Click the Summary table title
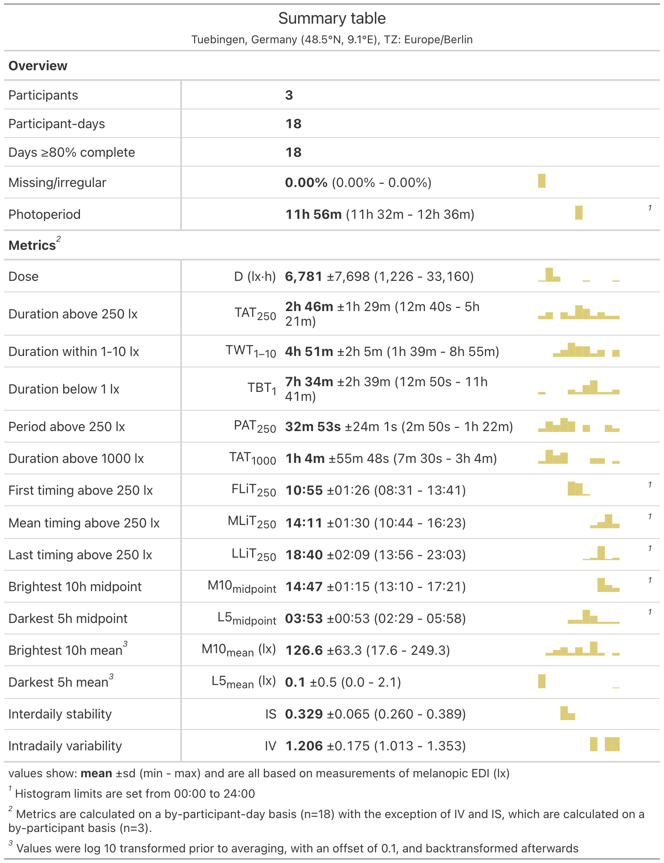The width and height of the screenshot is (664, 863). coord(332,18)
